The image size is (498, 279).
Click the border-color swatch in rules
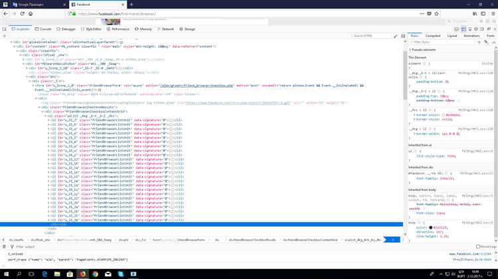click(x=444, y=115)
